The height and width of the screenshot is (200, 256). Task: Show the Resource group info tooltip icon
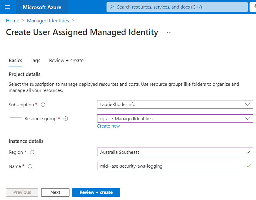(66, 119)
